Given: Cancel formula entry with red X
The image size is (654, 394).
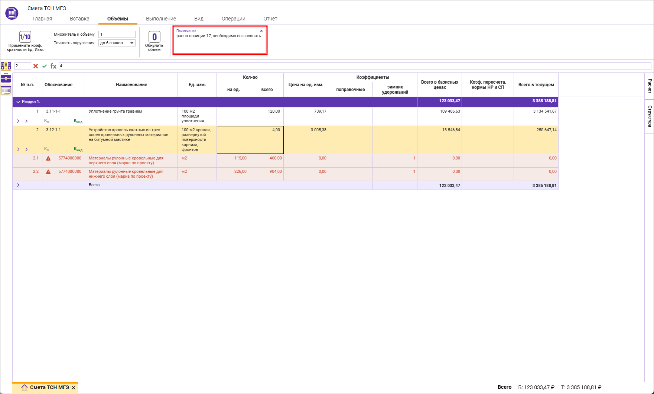Looking at the screenshot, I should (x=36, y=66).
